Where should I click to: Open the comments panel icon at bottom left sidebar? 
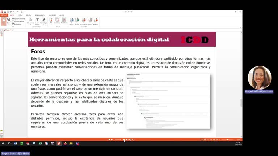[1, 131]
